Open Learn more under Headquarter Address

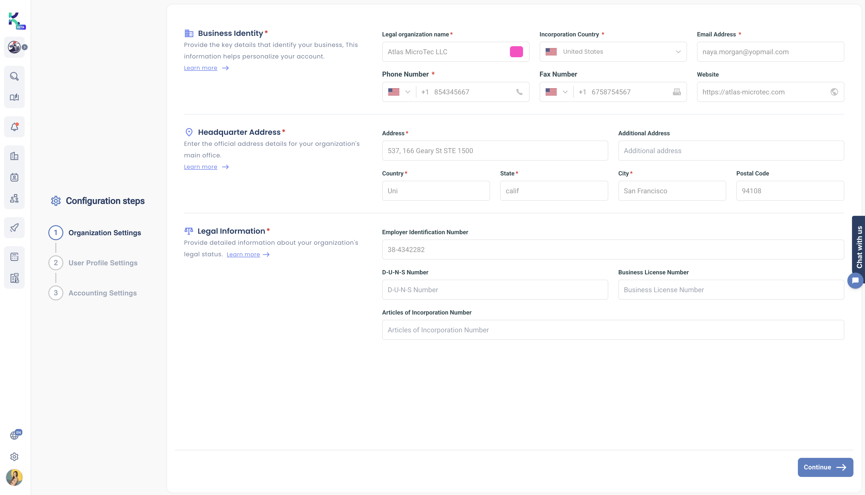click(201, 167)
